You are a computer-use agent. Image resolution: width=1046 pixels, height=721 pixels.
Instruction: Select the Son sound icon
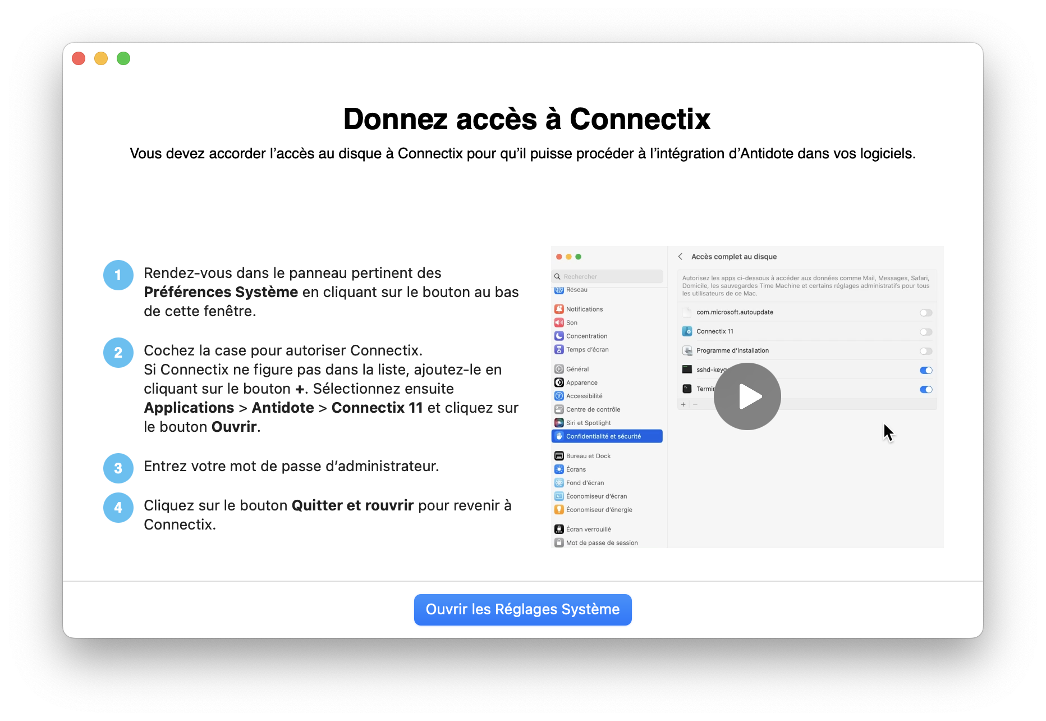tap(559, 322)
